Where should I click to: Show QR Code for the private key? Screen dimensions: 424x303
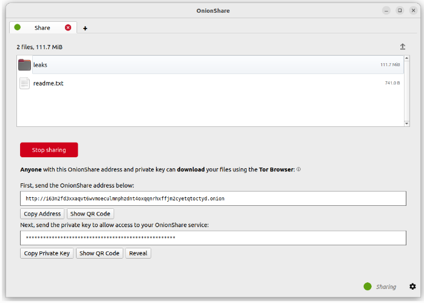click(100, 253)
